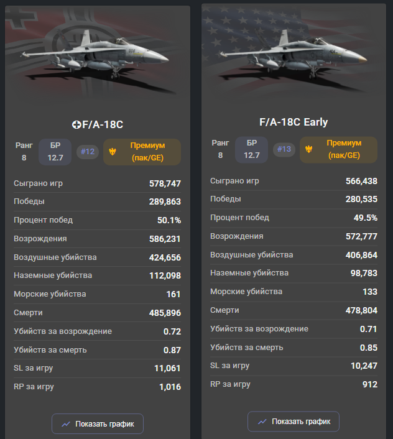Screen dimensions: 393x439
Task: Click the chart line icon in the left Показать график button
Action: tap(66, 424)
